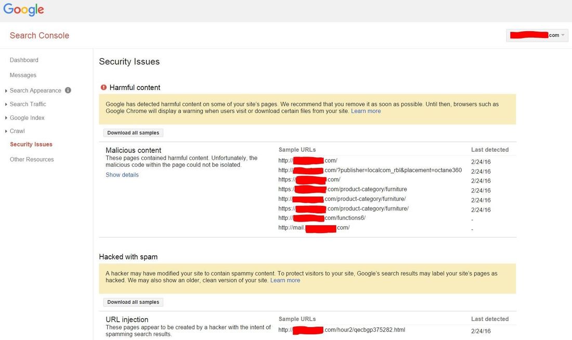Image resolution: width=572 pixels, height=340 pixels.
Task: Open Other Resources in the sidebar
Action: tap(32, 160)
